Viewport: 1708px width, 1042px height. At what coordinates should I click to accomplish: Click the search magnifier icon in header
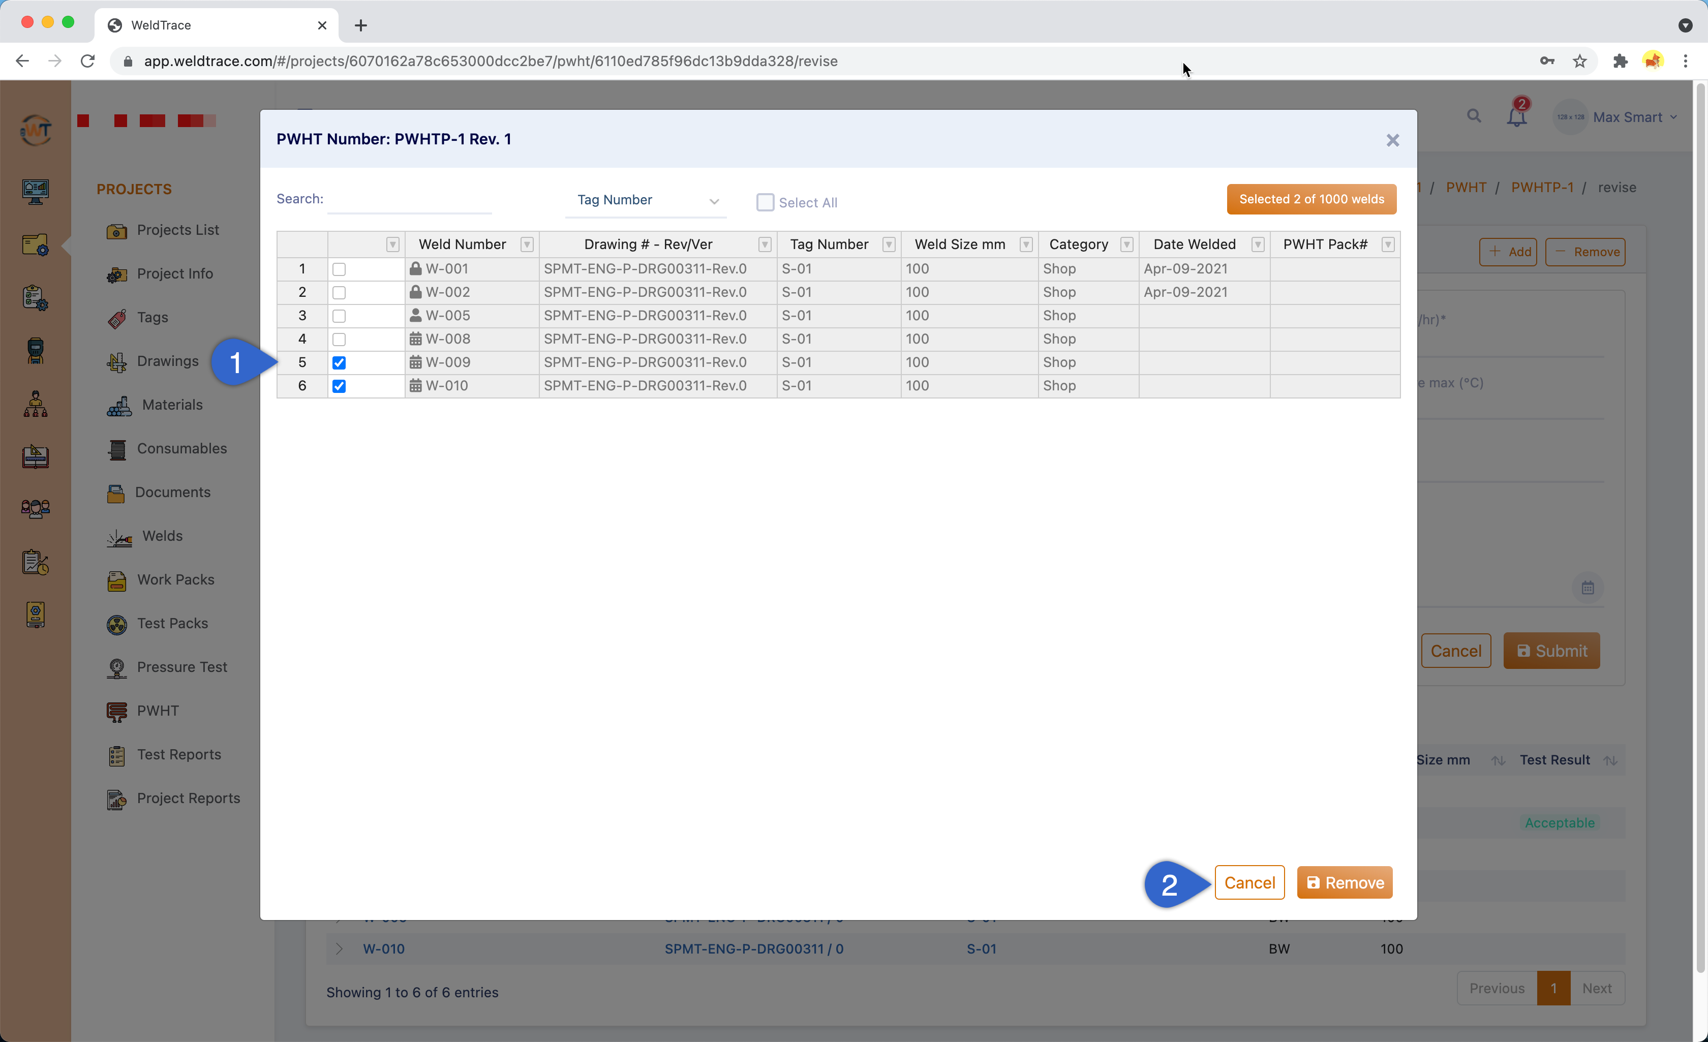click(x=1474, y=116)
